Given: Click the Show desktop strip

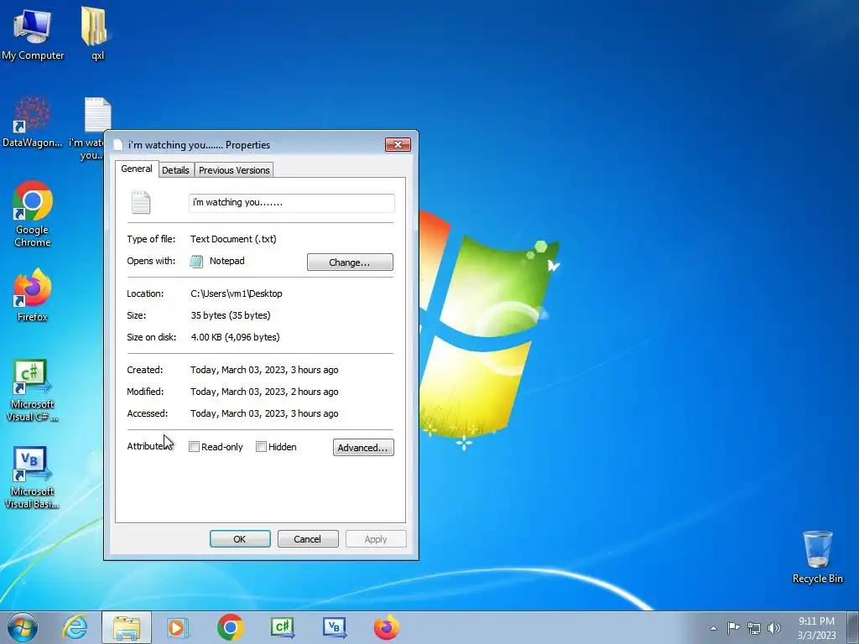Looking at the screenshot, I should [x=852, y=627].
